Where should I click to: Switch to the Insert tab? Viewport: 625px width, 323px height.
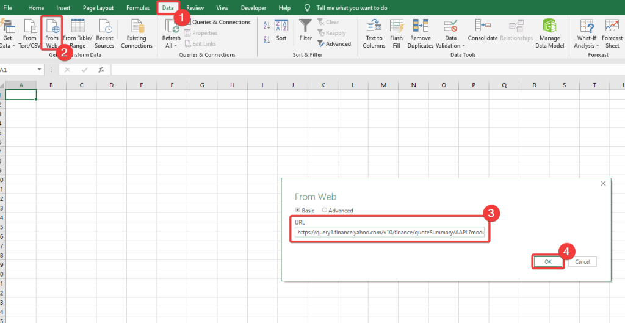click(63, 8)
